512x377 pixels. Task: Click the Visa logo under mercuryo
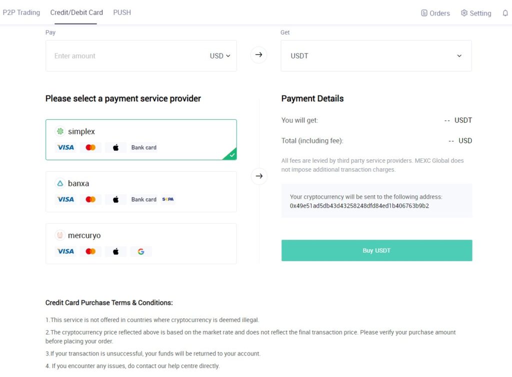tap(65, 252)
